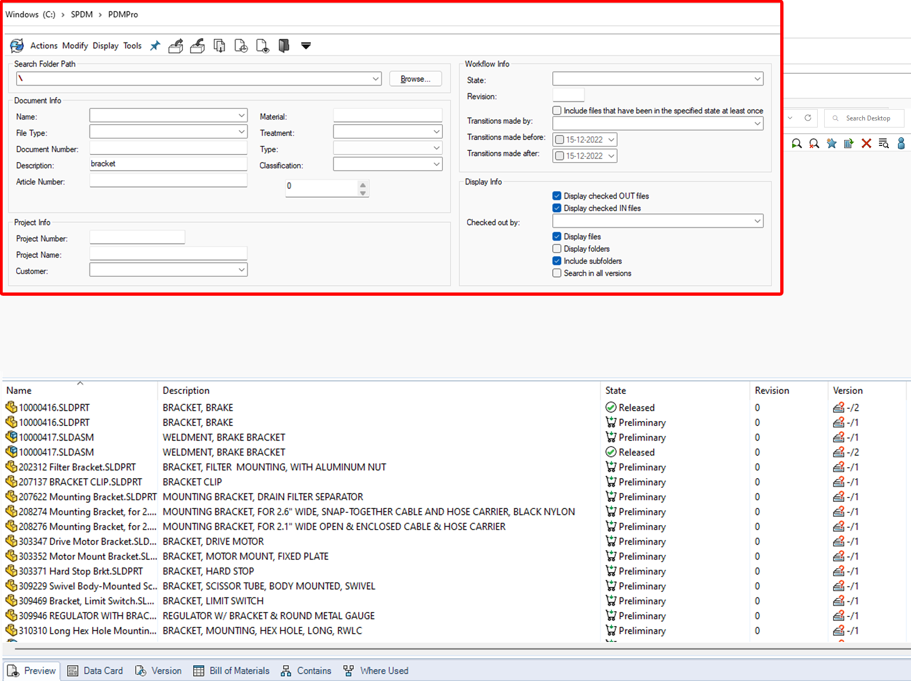911x681 pixels.
Task: Click the refresh icon beside Search Desktop
Action: click(x=808, y=118)
